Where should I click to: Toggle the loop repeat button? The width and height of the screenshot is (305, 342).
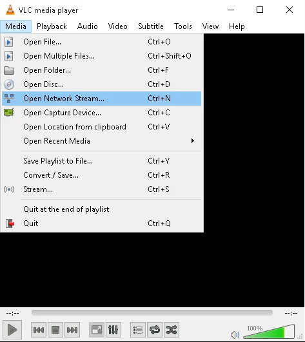pos(155,330)
